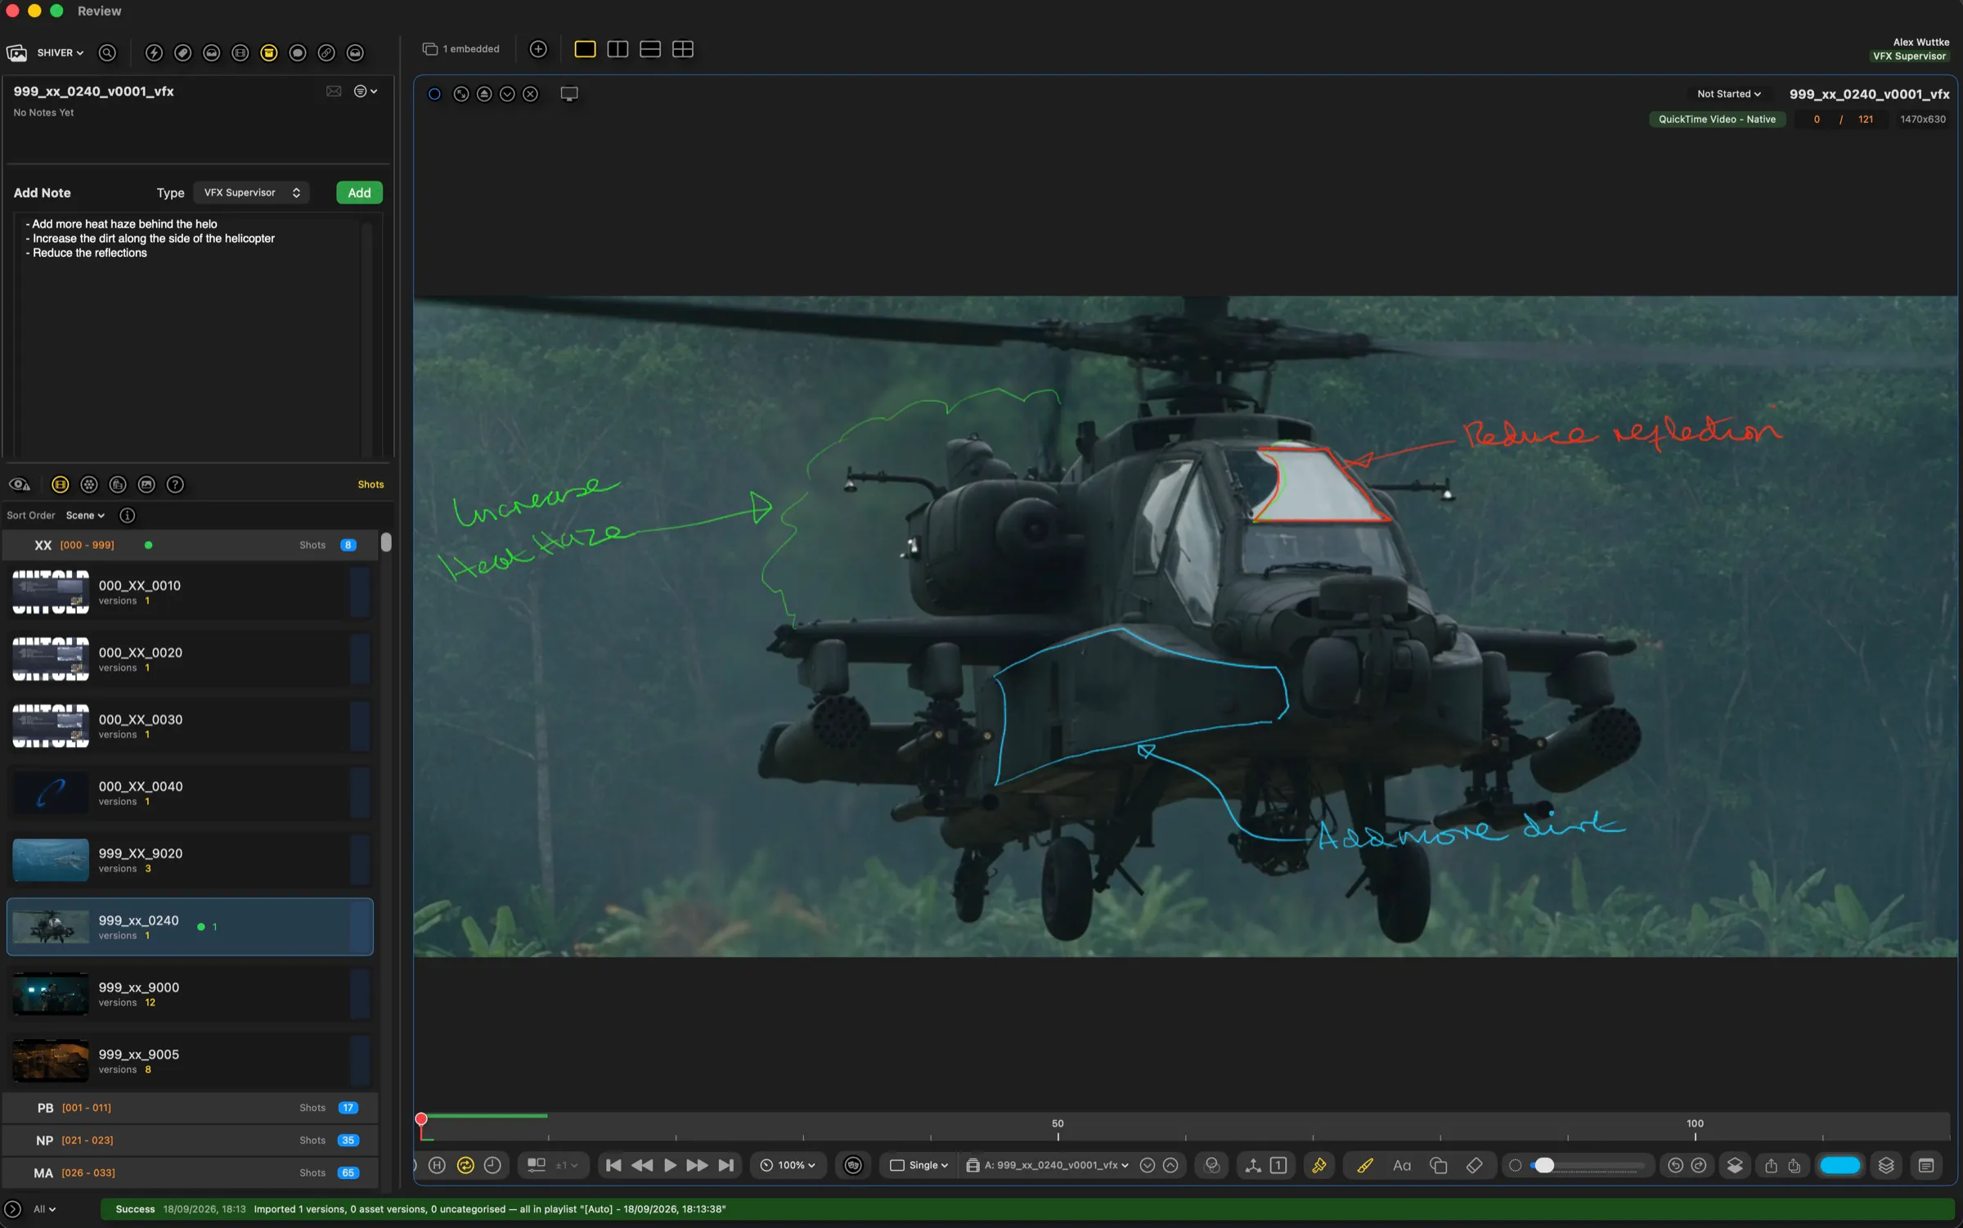The height and width of the screenshot is (1228, 1963).
Task: Select the two-column split layout
Action: (618, 49)
